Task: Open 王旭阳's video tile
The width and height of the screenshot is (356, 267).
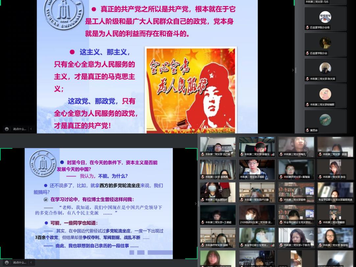Action: [257, 169]
